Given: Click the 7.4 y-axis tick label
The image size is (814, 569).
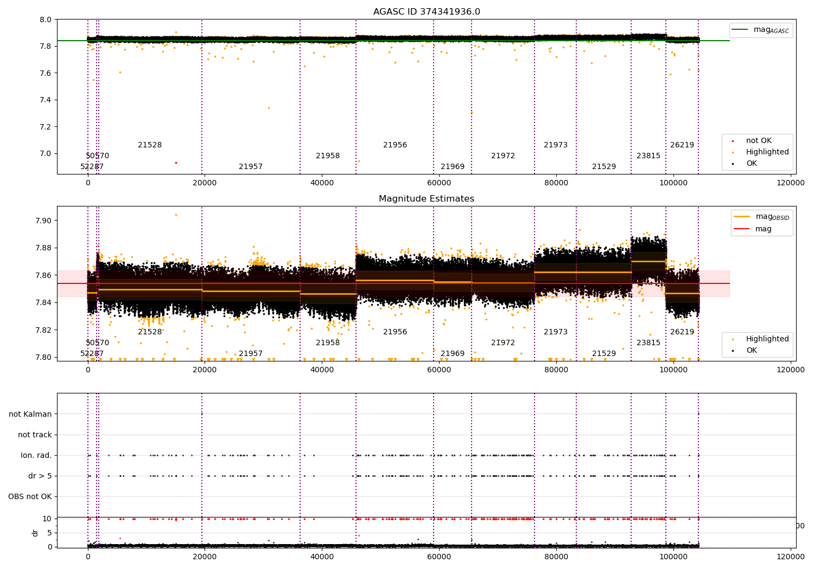Looking at the screenshot, I should 46,100.
